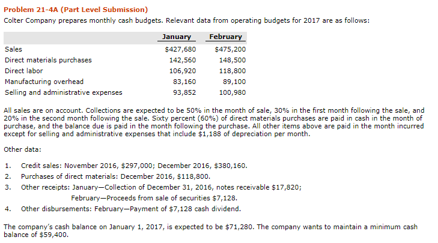
Task: Click Purchases of direct materials item line
Action: coord(115,176)
